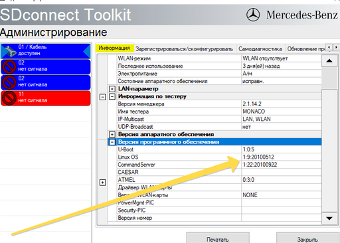Select the second 02 нет сигнала device
340x243 pixels.
pyautogui.click(x=46, y=82)
